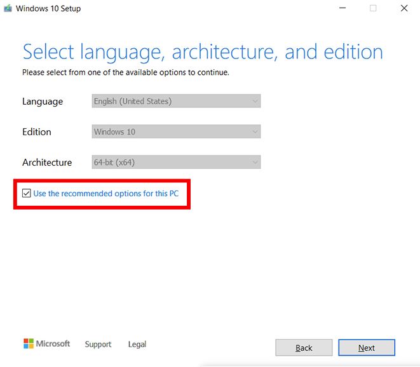The image size is (420, 367).
Task: Uncheck 'Use the recommended options for this PC'
Action: 26,193
